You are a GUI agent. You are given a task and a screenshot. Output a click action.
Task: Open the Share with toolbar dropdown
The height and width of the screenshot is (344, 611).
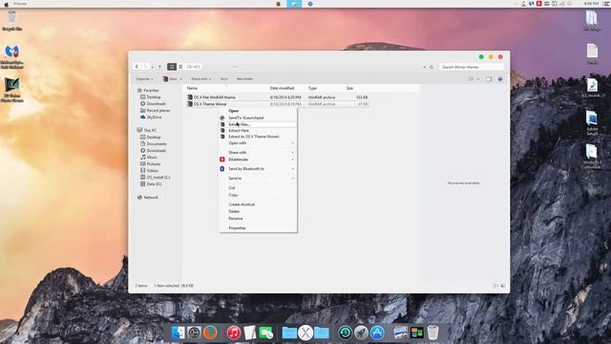(201, 79)
